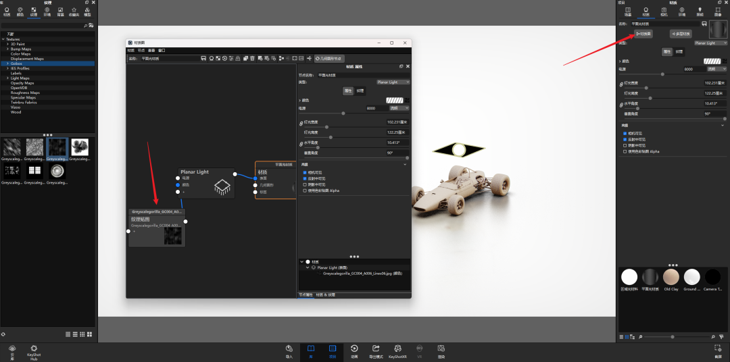Toggle Visible in Shadows checkbox in Material Graph
The height and width of the screenshot is (362, 730).
click(x=305, y=185)
